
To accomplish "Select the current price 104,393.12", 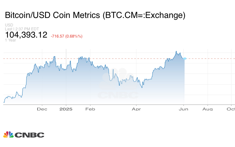I will tap(26, 35).
